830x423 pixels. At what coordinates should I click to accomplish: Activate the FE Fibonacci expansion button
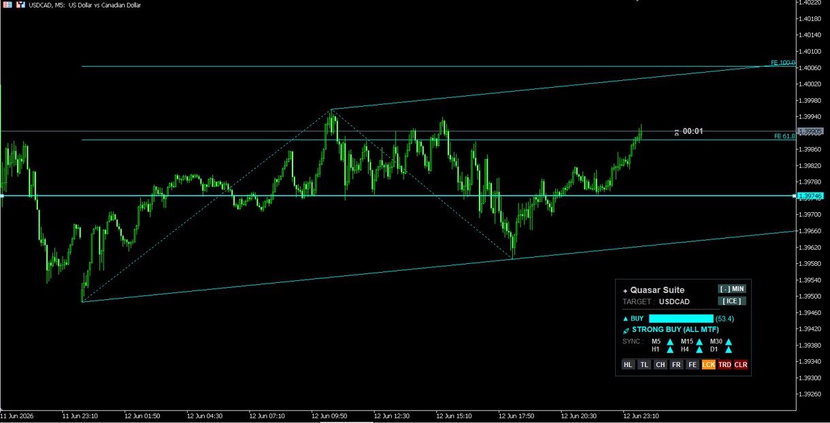point(692,365)
